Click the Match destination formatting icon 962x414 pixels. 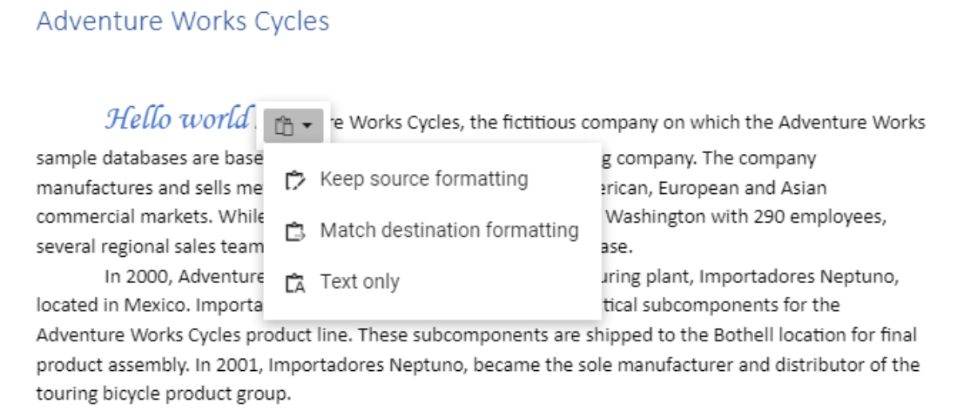pos(294,231)
